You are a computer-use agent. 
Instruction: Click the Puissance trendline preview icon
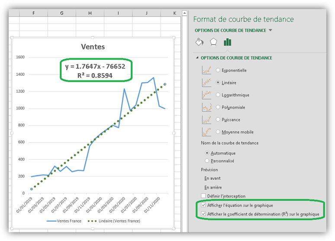click(206, 119)
